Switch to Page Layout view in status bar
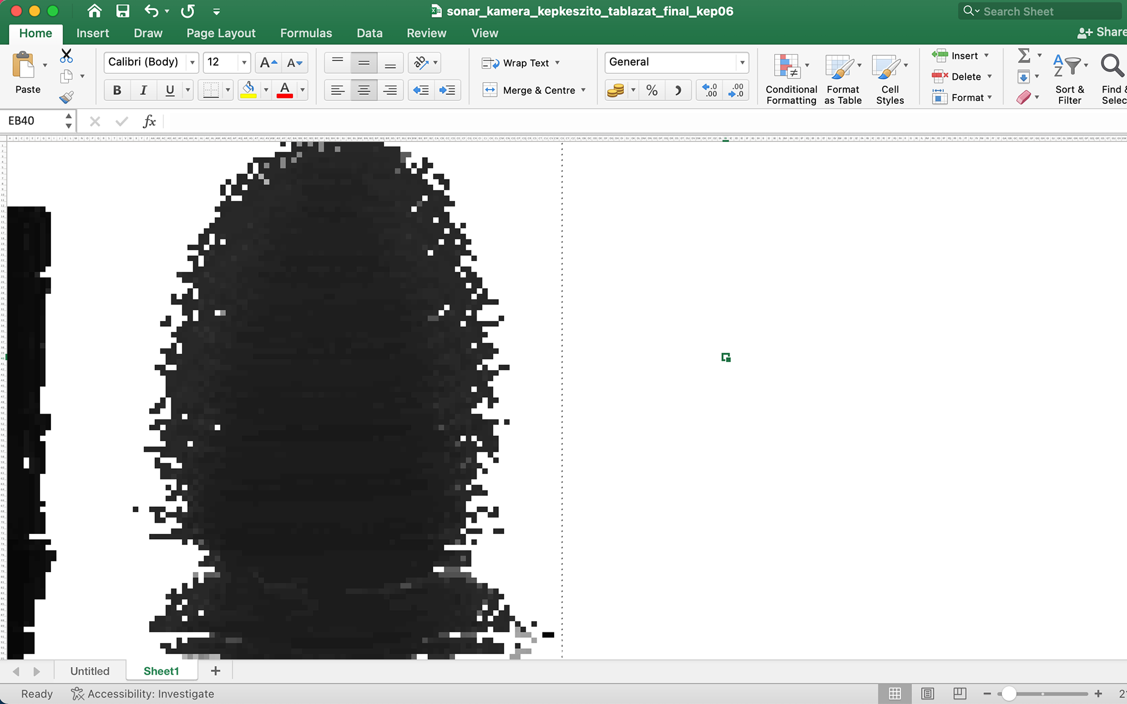 coord(927,694)
